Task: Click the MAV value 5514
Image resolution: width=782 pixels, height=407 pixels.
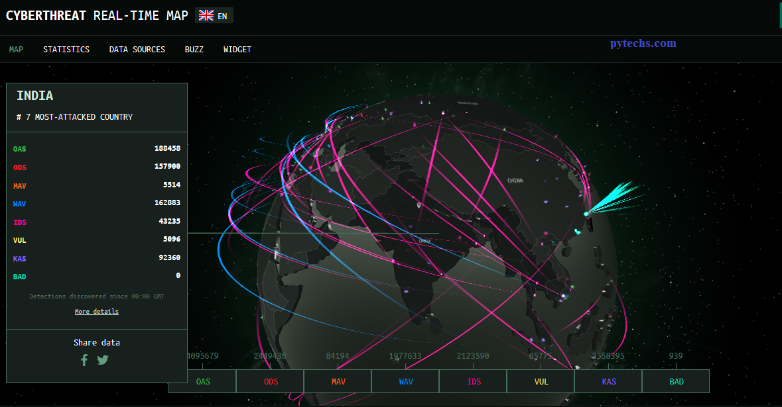Action: 172,185
